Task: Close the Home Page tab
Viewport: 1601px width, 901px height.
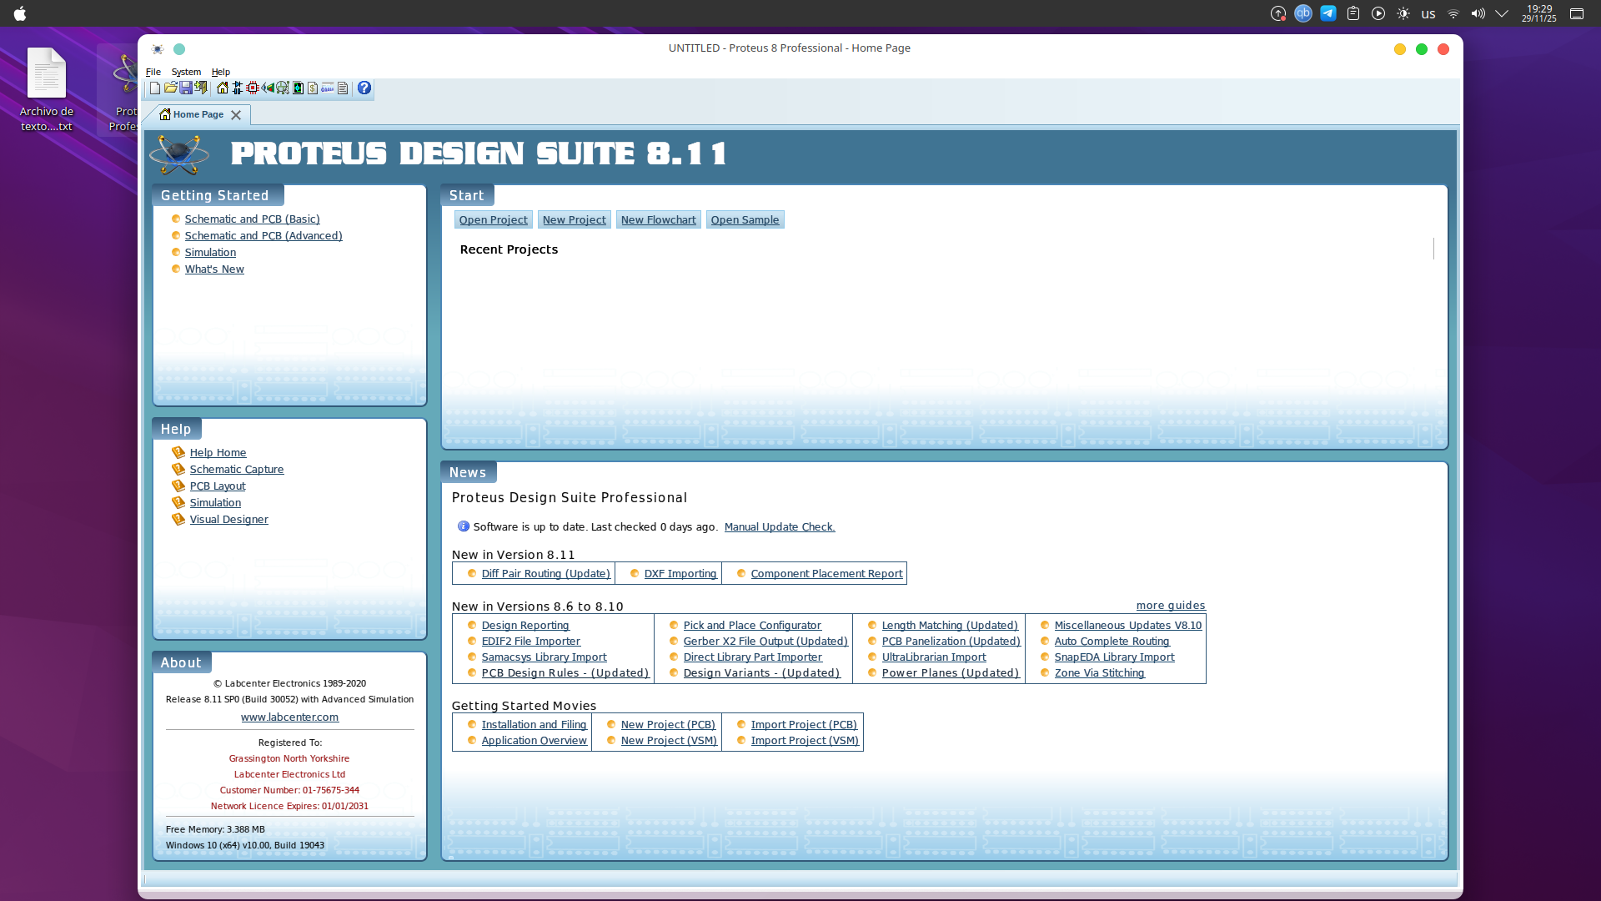Action: pyautogui.click(x=236, y=115)
